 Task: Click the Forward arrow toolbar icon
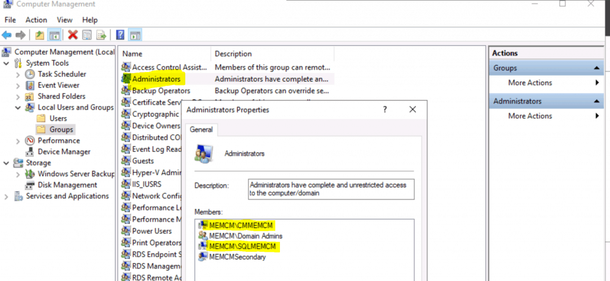(20, 35)
